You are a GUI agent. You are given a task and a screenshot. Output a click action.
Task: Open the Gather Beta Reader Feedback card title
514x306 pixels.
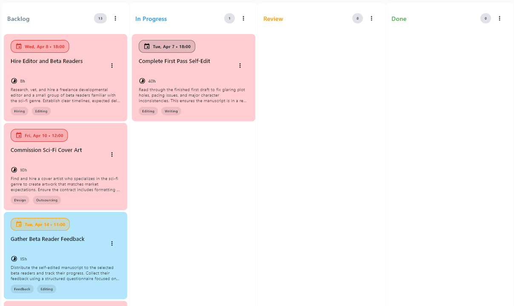pyautogui.click(x=48, y=239)
